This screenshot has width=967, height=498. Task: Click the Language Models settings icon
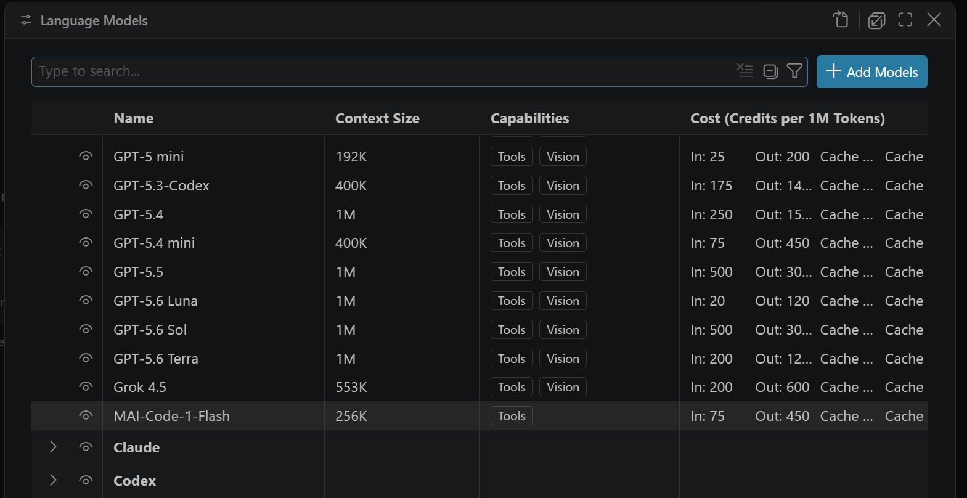coord(26,20)
